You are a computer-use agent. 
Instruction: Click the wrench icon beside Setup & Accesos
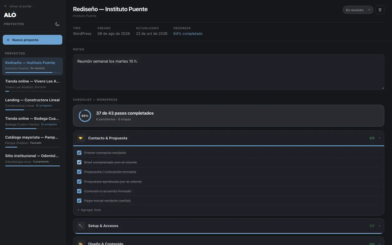pos(81,226)
